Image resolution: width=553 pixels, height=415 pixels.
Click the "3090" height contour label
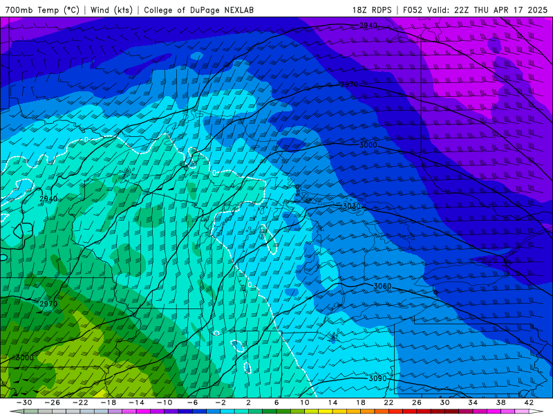377,378
